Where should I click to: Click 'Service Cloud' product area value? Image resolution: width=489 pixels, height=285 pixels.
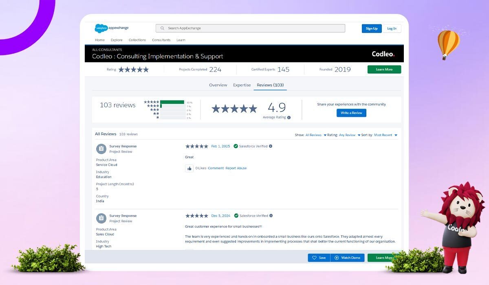coord(107,165)
